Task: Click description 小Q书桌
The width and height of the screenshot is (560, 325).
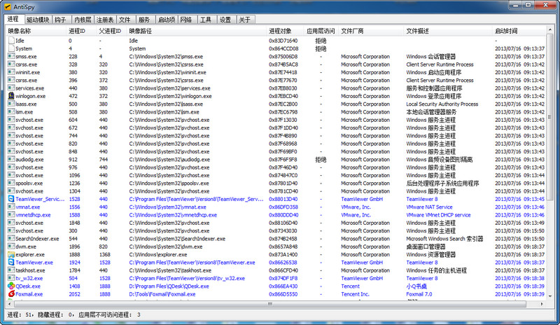Action: [x=416, y=286]
